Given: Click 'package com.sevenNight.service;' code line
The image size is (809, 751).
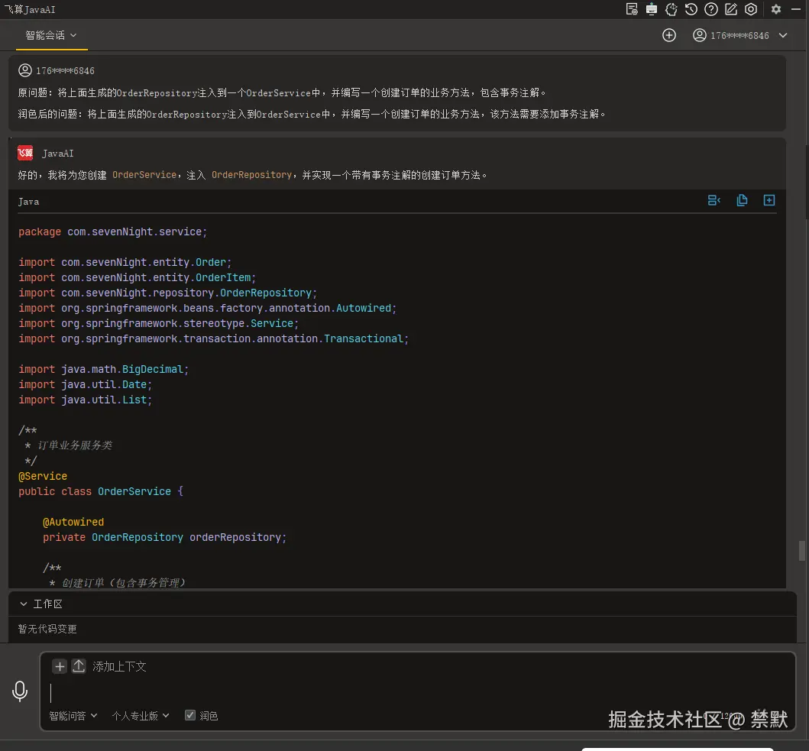Looking at the screenshot, I should pyautogui.click(x=112, y=231).
